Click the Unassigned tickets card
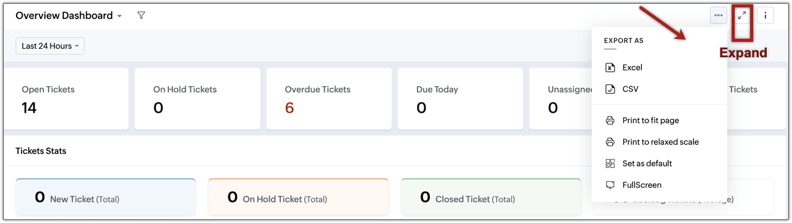Screen dimensions: 792x223 560,99
